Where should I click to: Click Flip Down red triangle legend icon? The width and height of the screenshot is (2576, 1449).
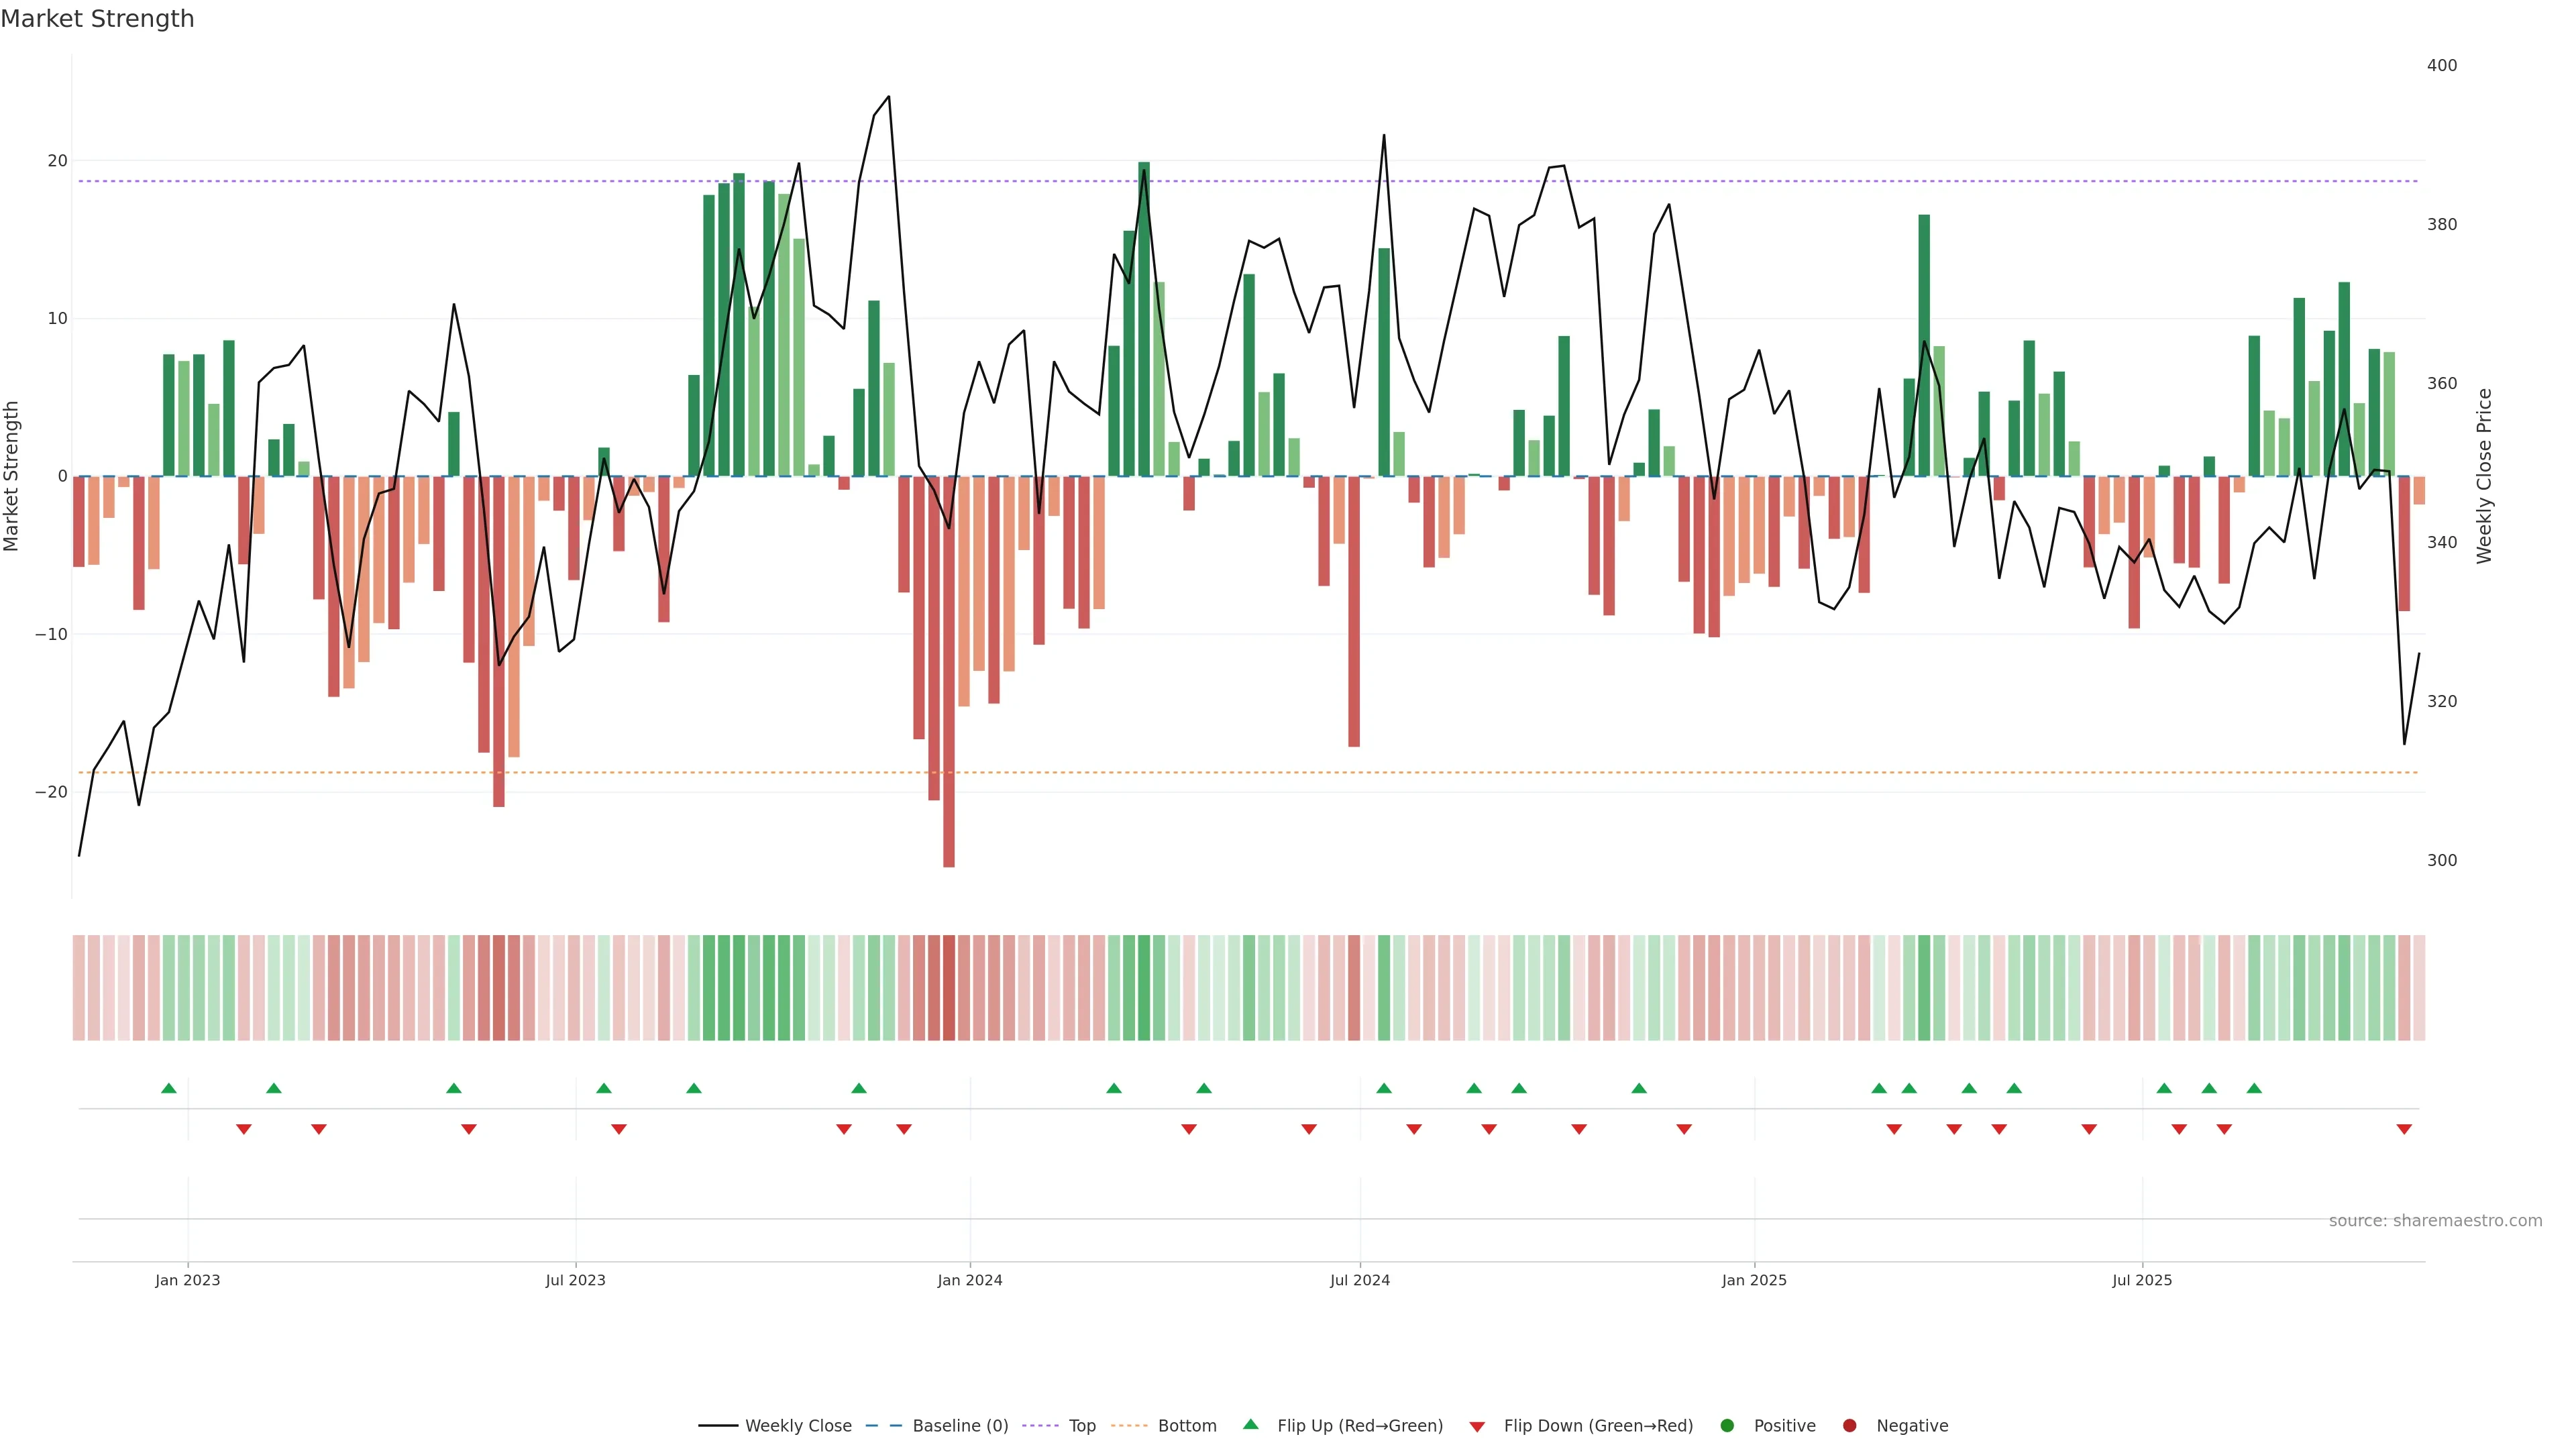pos(1477,1427)
